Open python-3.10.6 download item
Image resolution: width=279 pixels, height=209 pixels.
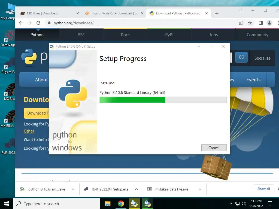point(43,189)
